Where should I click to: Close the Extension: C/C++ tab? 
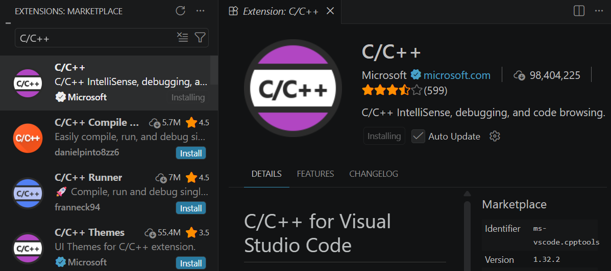[x=330, y=11]
